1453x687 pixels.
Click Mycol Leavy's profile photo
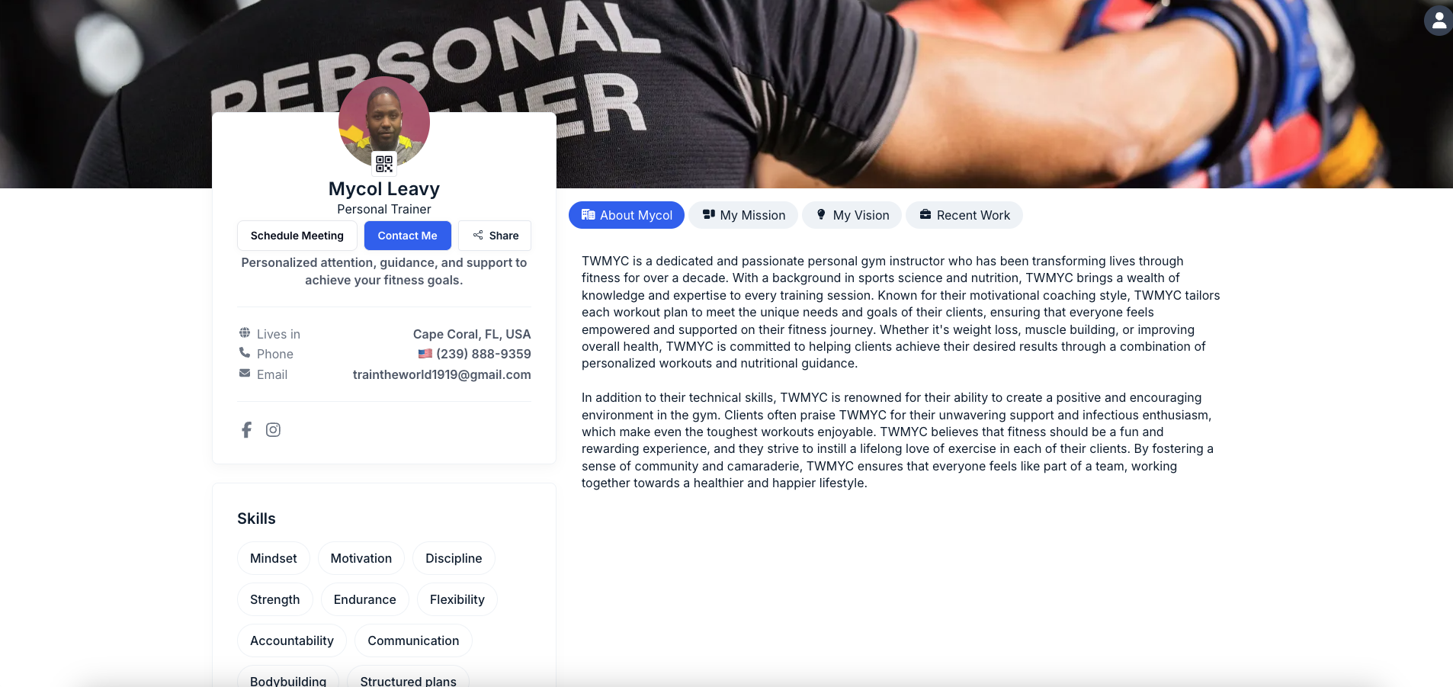pos(384,122)
